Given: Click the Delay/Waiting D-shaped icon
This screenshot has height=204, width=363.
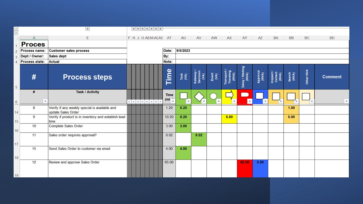Looking at the screenshot, I should point(244,95).
